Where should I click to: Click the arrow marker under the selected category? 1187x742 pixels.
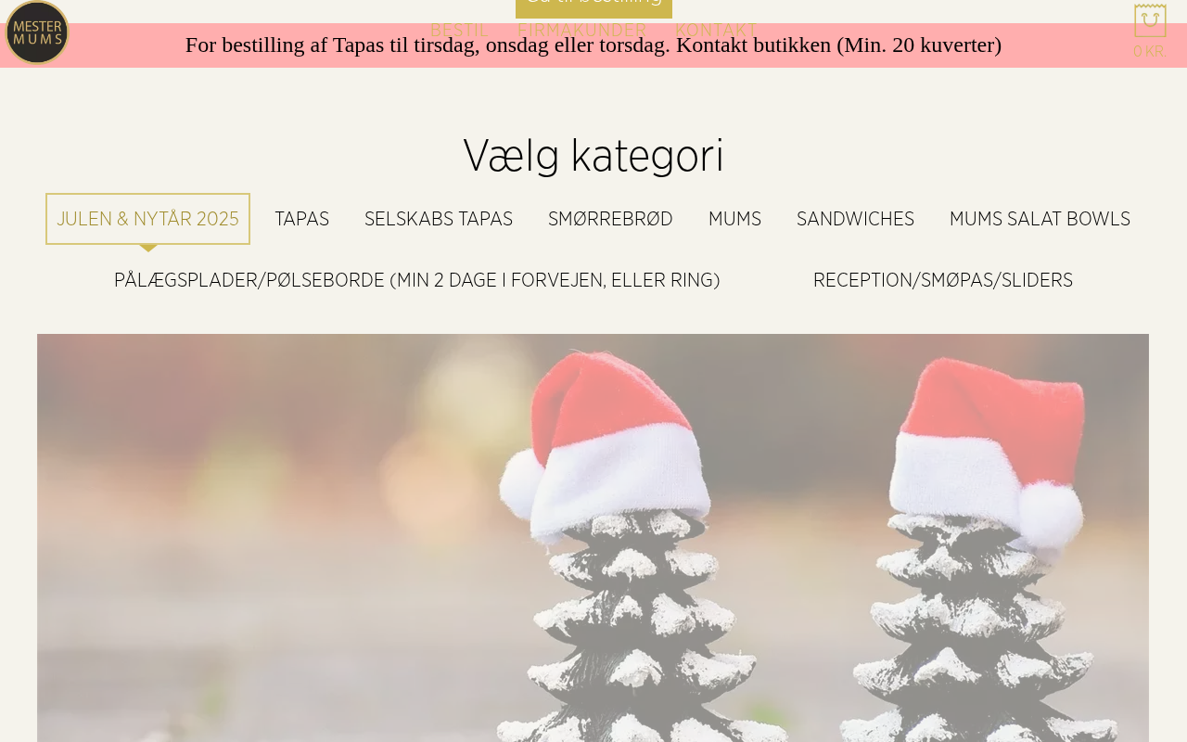coord(148,248)
